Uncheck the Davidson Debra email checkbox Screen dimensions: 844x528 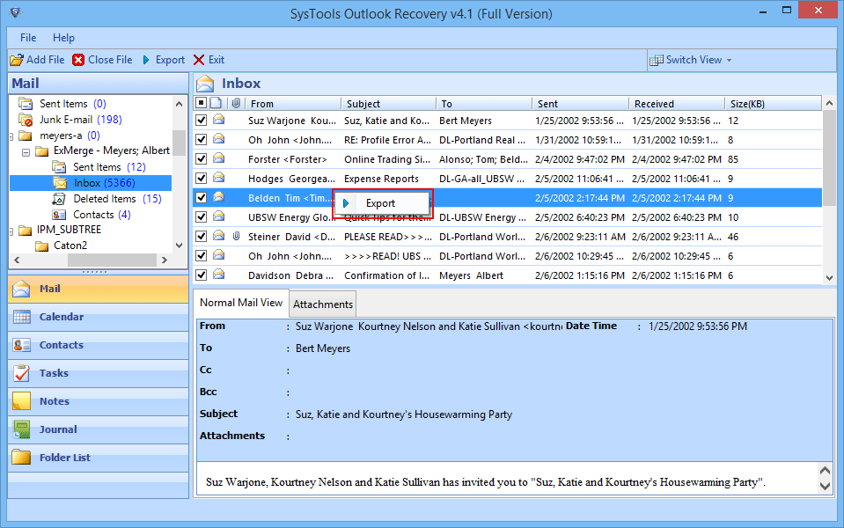point(202,275)
